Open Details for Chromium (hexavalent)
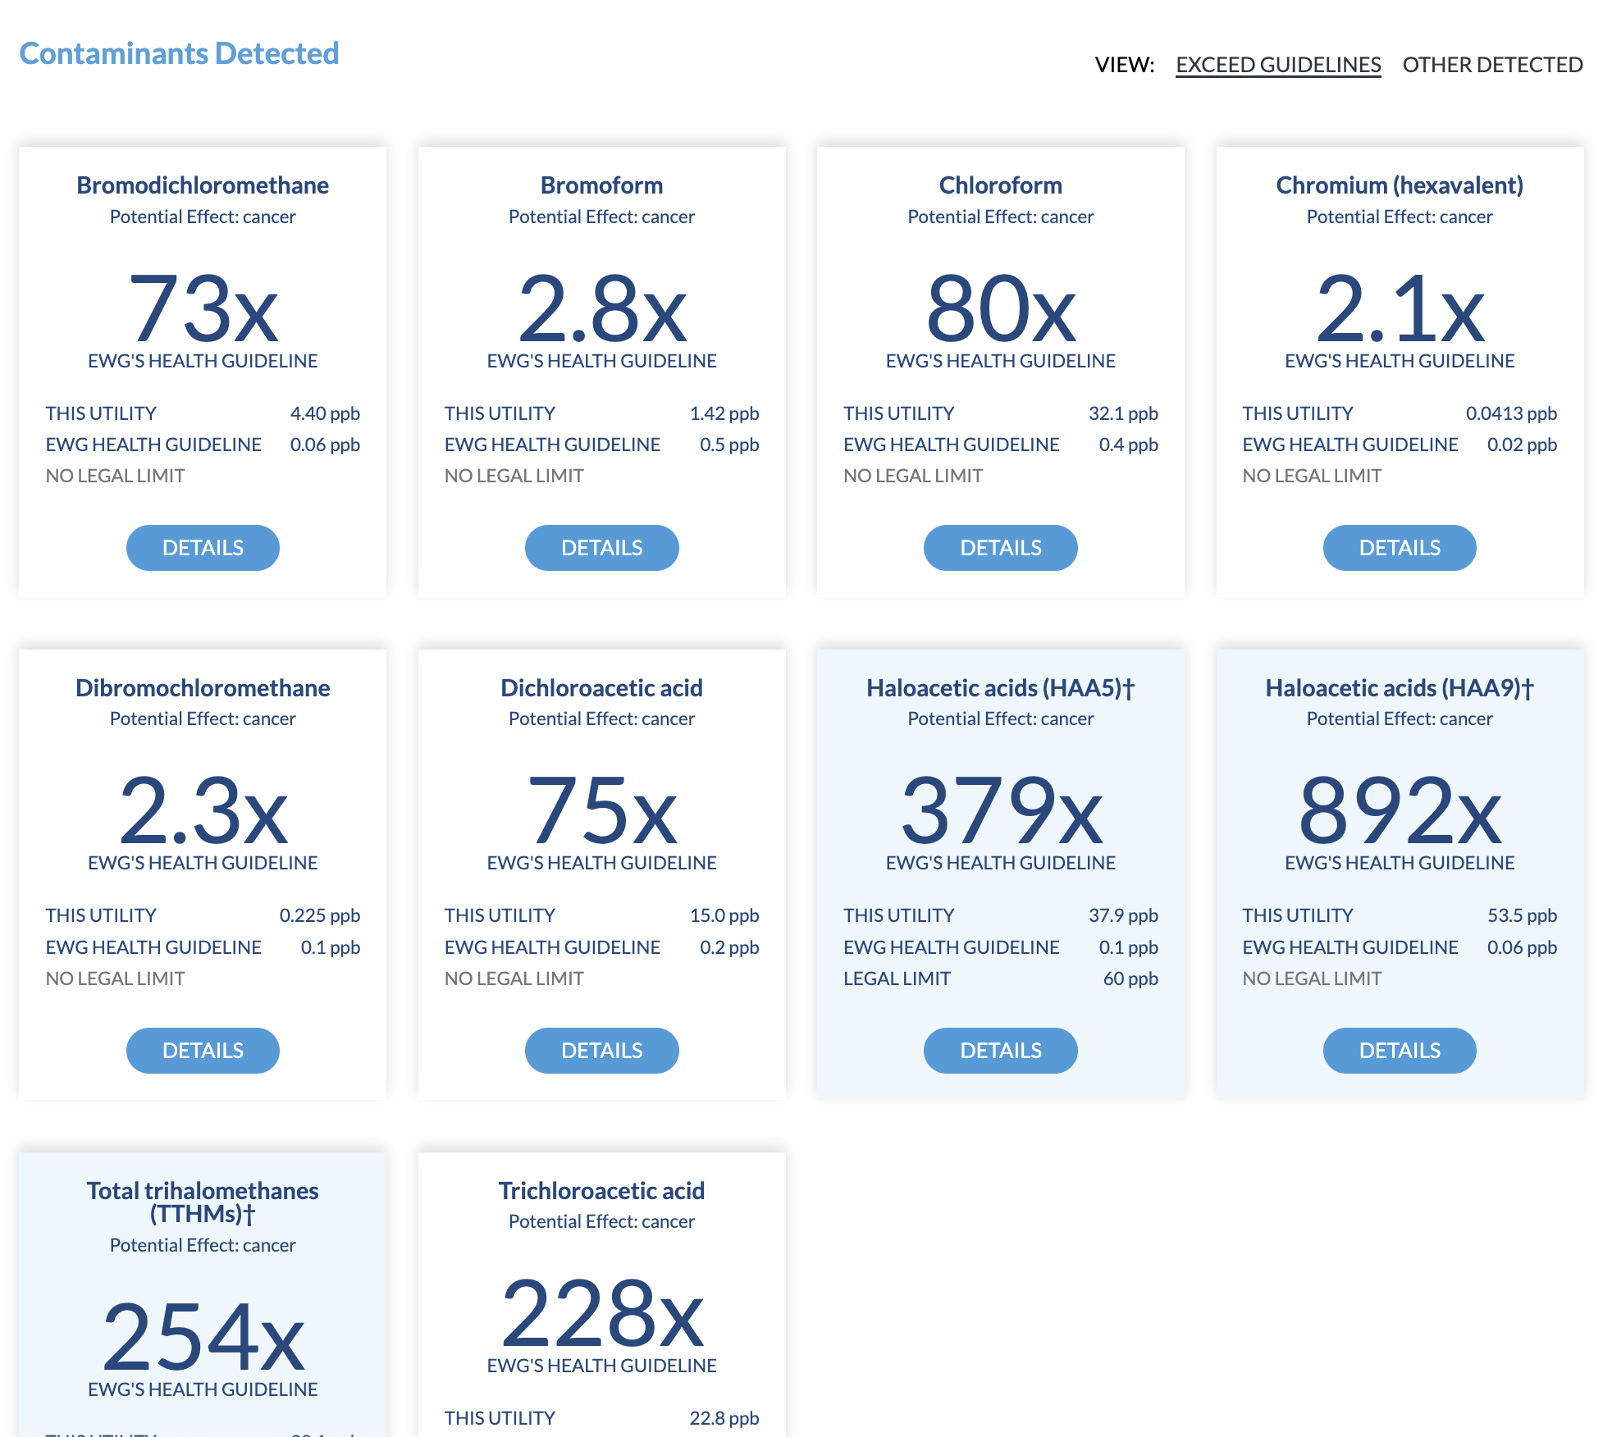 1400,548
